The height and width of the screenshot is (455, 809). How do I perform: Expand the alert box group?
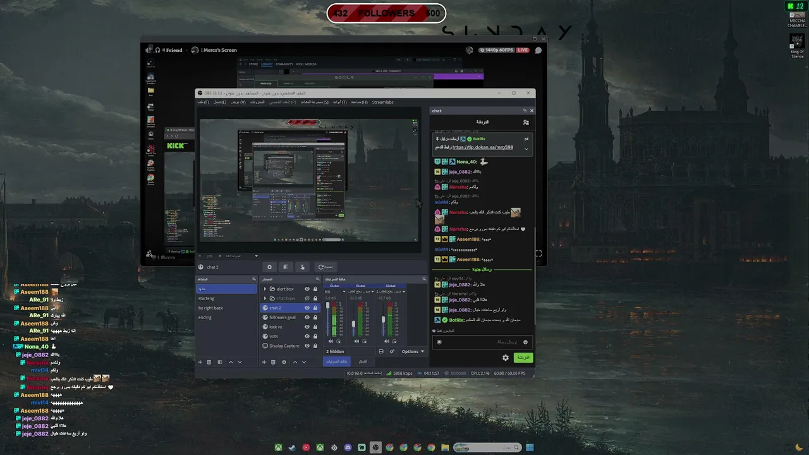click(x=265, y=289)
